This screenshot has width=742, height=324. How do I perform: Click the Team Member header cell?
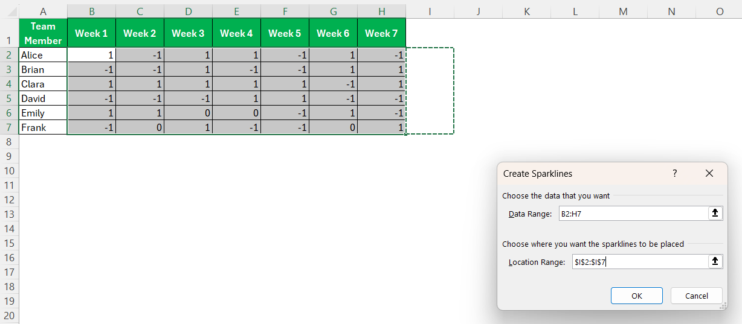click(43, 33)
